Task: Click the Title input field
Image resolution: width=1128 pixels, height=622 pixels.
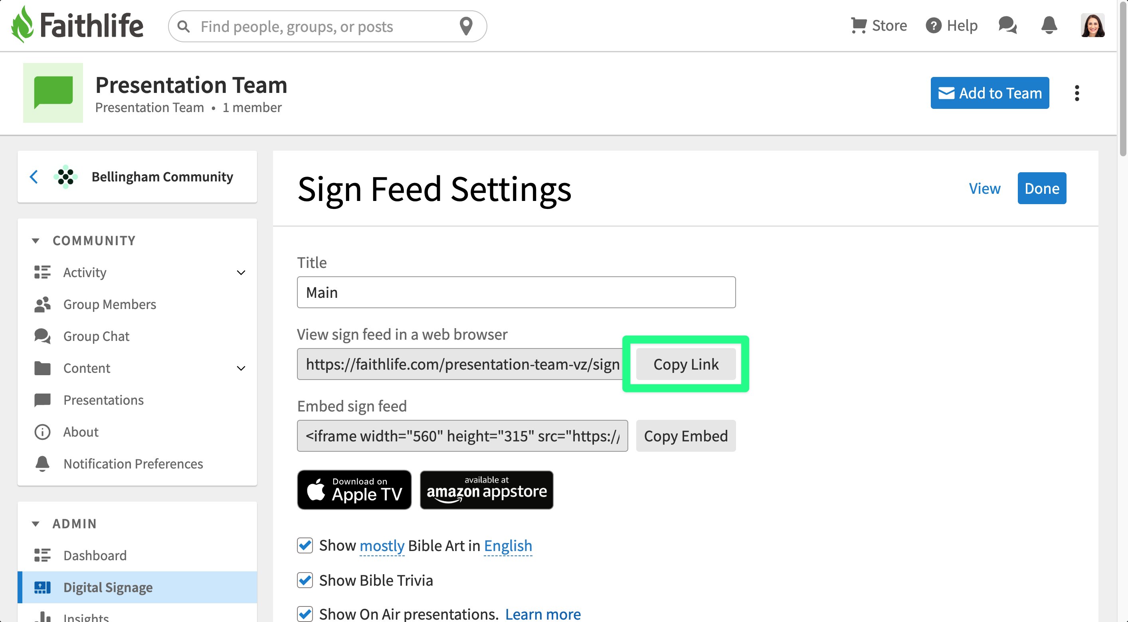Action: click(x=516, y=292)
